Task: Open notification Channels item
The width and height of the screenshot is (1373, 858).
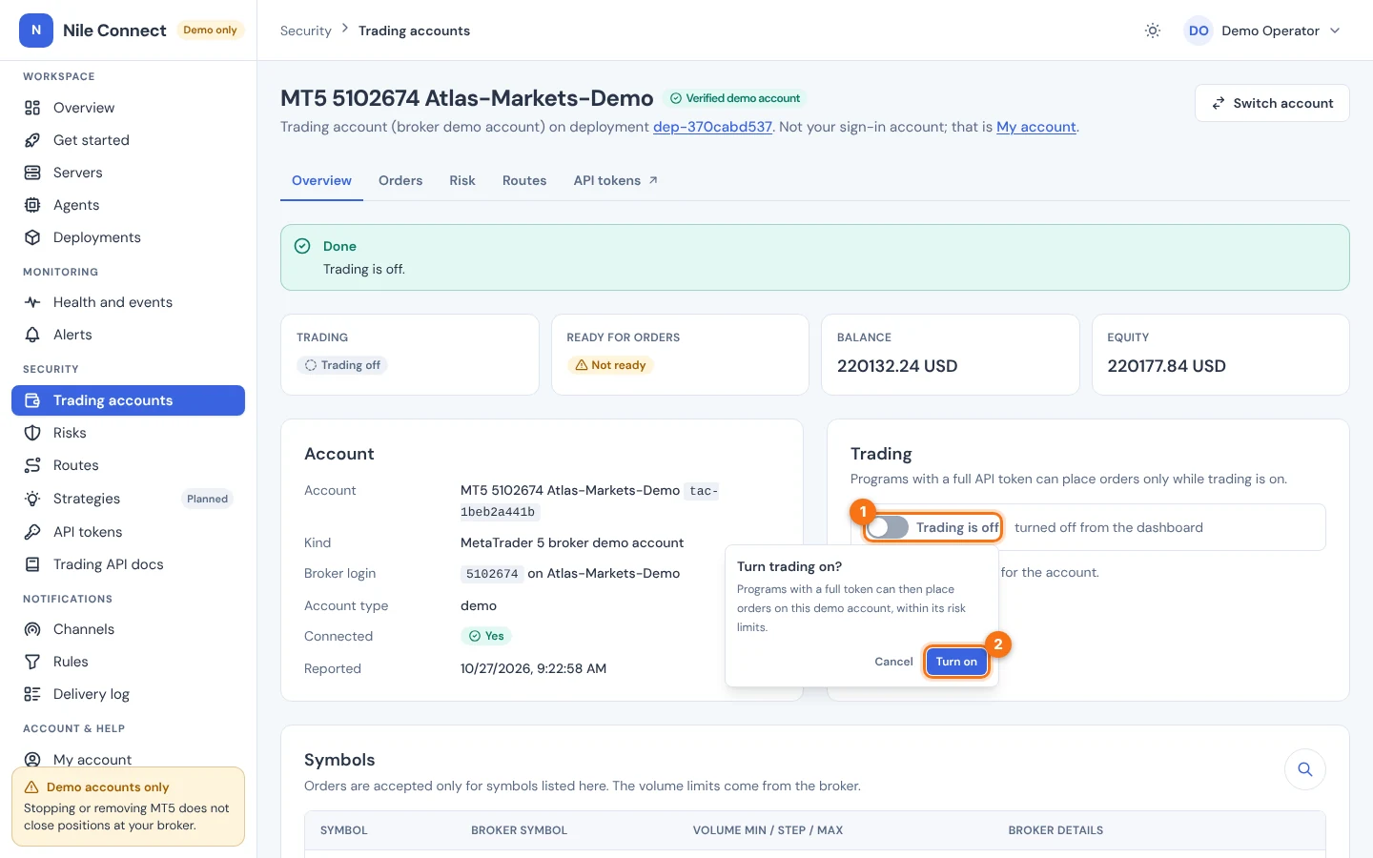Action: tap(128, 629)
